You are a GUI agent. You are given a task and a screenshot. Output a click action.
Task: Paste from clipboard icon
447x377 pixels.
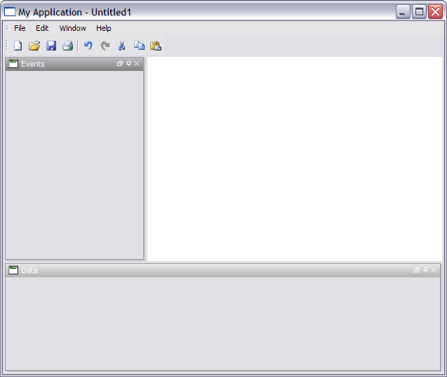(x=156, y=46)
